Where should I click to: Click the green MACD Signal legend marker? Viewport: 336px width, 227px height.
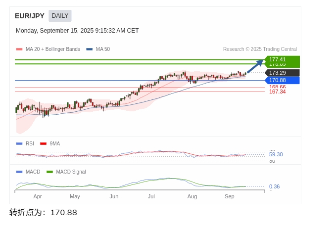[49, 172]
